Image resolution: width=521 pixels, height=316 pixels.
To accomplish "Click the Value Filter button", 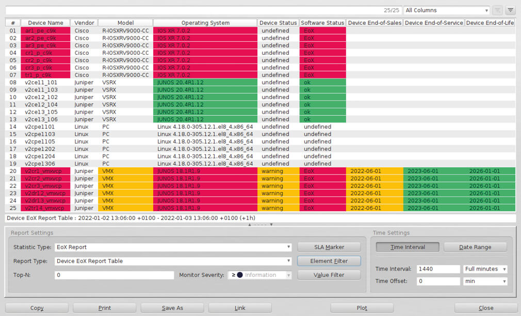I will [329, 275].
